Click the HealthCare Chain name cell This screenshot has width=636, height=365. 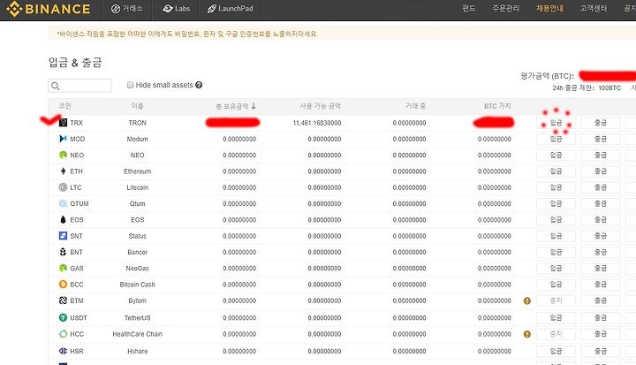138,334
